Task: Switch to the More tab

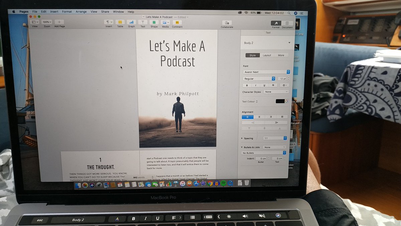Action: (x=281, y=55)
